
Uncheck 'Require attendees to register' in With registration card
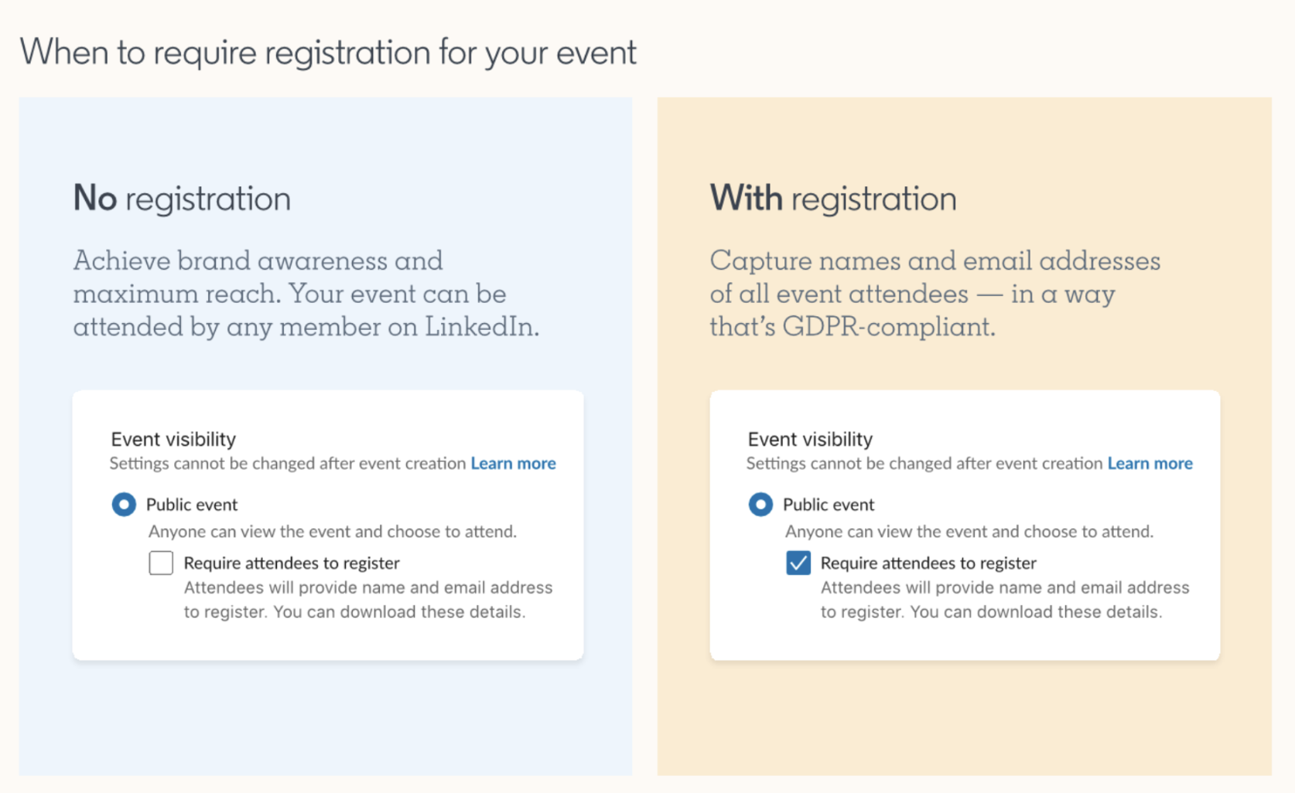coord(798,563)
